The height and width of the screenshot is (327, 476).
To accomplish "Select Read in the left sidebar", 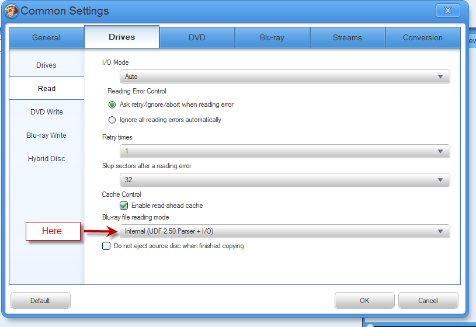I will 47,88.
